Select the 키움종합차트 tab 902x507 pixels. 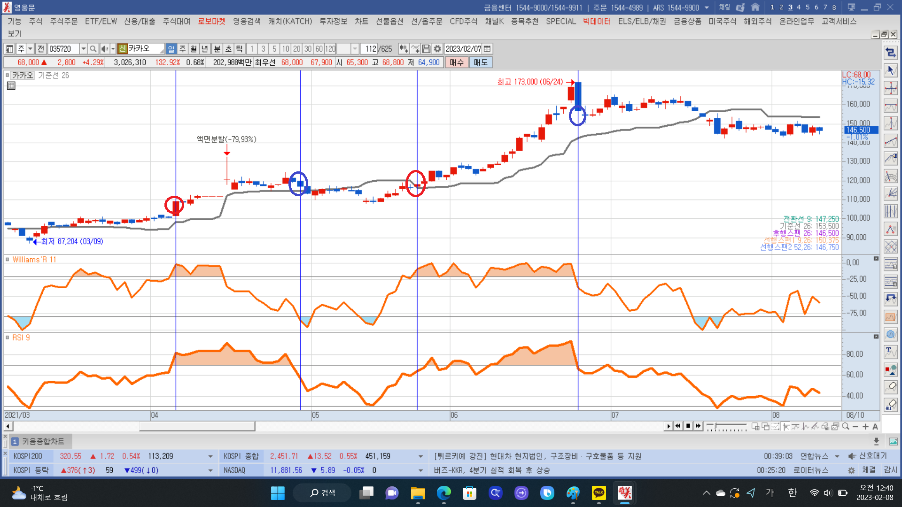[x=42, y=441]
